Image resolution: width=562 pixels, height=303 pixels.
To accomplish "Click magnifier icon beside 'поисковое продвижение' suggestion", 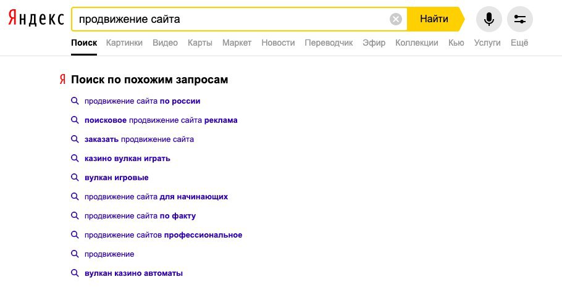I will coord(75,120).
